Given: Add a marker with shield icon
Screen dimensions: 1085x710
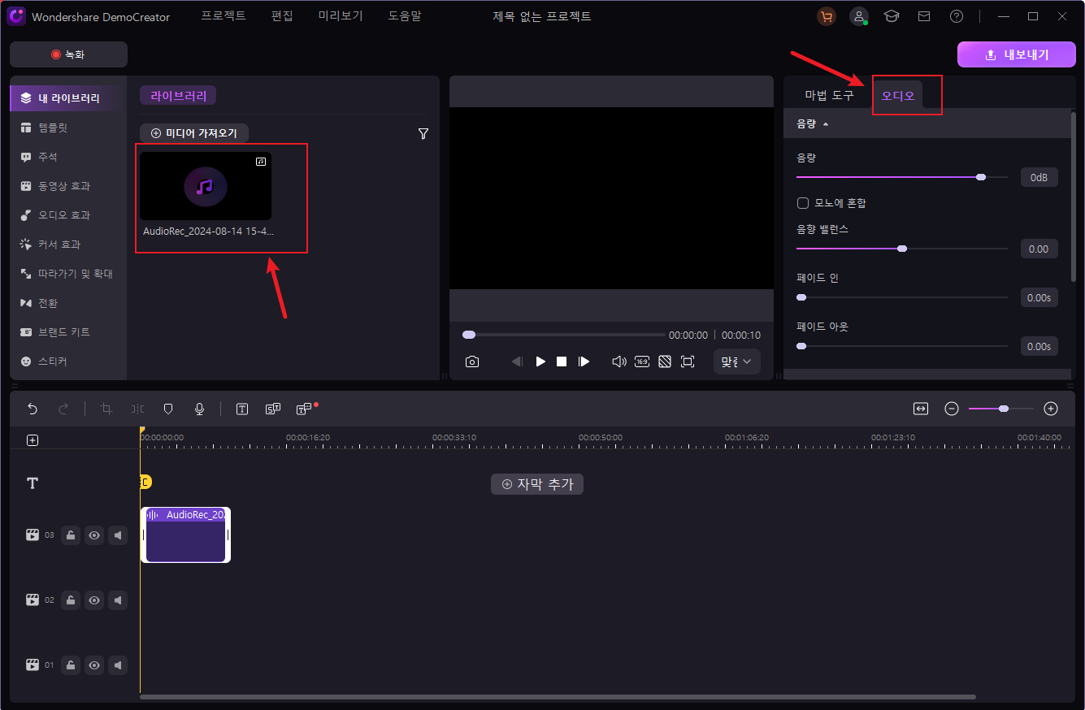Looking at the screenshot, I should coord(168,409).
